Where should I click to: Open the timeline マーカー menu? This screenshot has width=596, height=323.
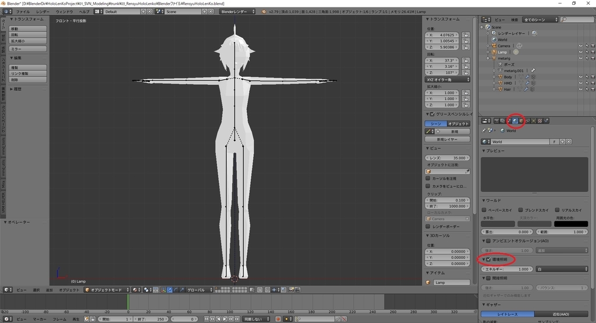coord(40,319)
